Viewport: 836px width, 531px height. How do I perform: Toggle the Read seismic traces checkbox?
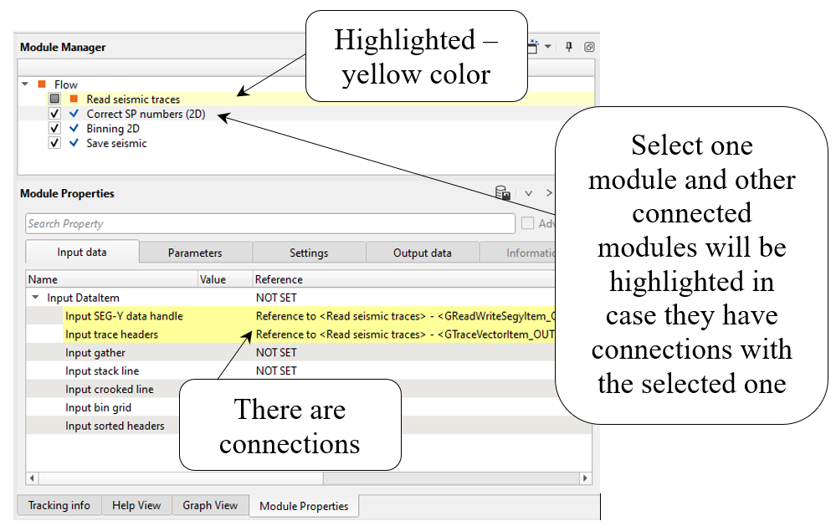(55, 100)
